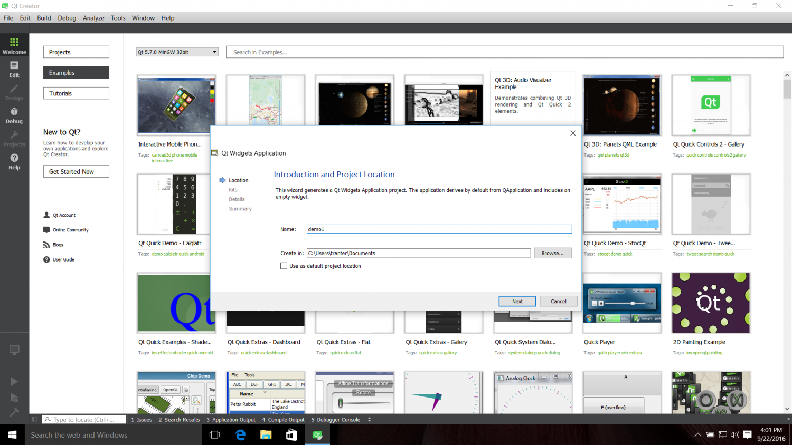Open the Build menu
Viewport: 792px width, 445px height.
tap(44, 17)
